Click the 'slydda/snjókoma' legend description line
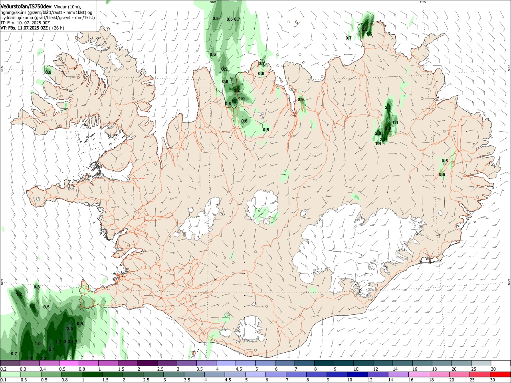Viewport: 511px width, 383px height. (48, 18)
